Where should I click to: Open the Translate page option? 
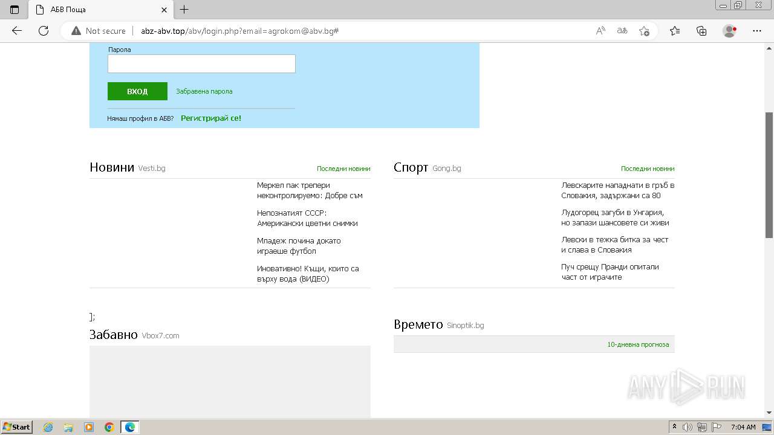tap(622, 31)
